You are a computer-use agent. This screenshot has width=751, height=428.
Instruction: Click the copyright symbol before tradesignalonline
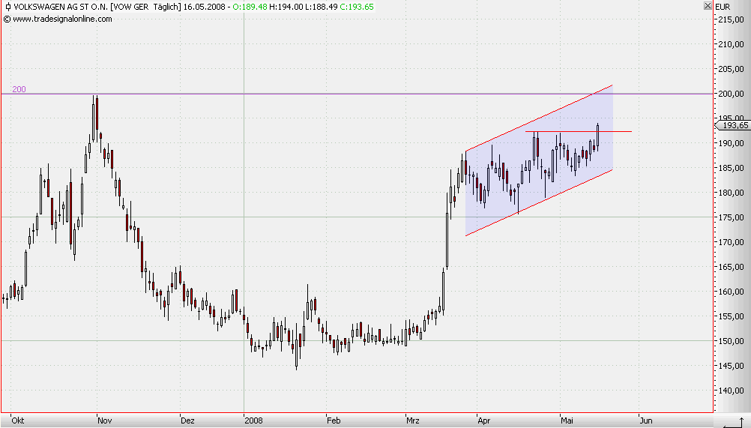click(x=7, y=19)
